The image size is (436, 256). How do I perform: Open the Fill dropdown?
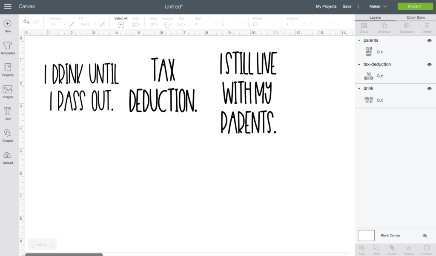point(88,24)
